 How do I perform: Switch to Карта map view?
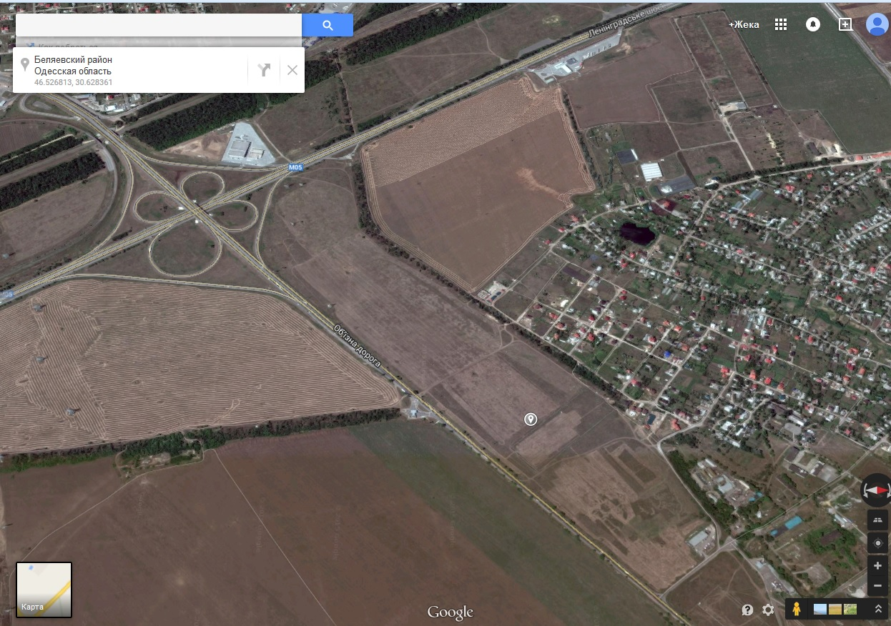pos(44,590)
